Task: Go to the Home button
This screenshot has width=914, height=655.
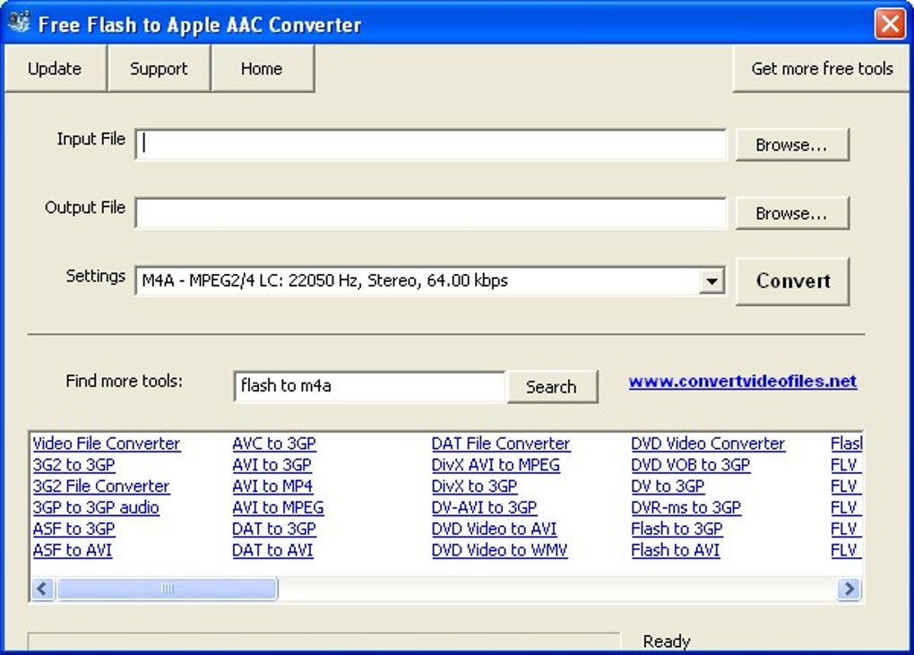Action: pos(262,69)
